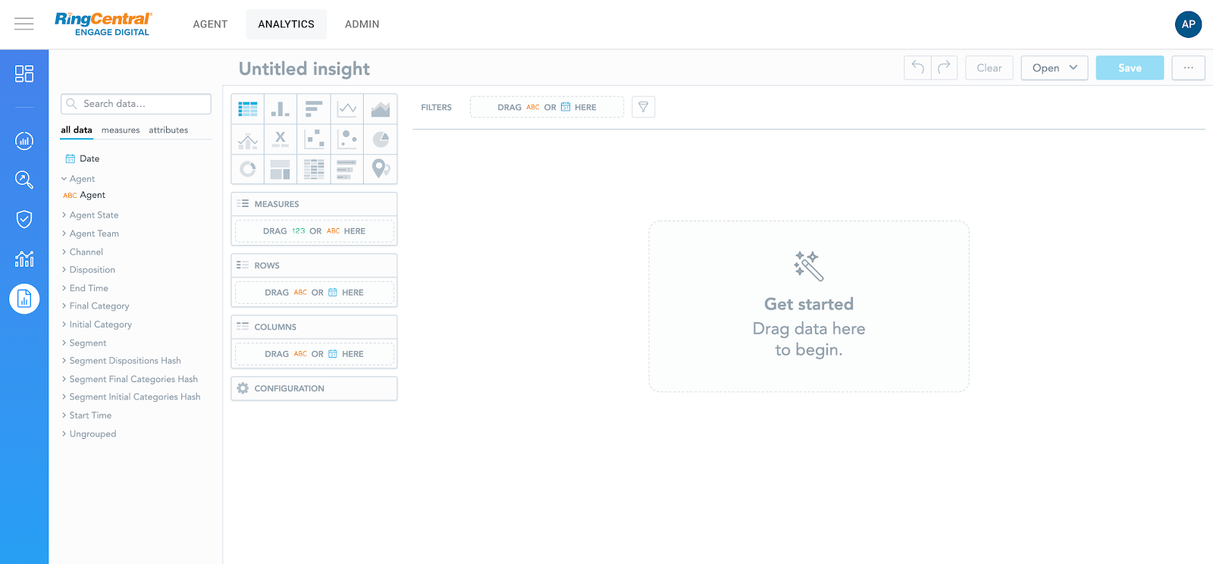Select the Combo chart visualization
The image size is (1213, 564).
(x=248, y=139)
